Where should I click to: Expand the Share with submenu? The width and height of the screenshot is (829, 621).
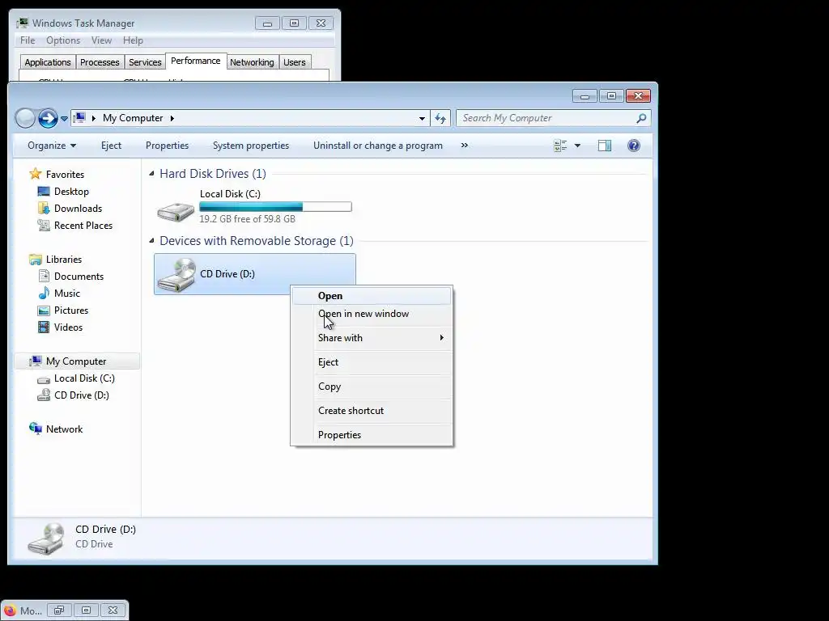[x=372, y=337]
